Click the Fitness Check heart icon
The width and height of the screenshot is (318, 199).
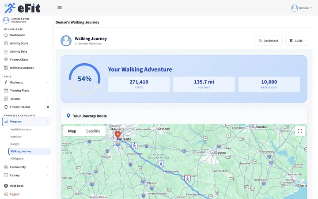tap(6, 60)
